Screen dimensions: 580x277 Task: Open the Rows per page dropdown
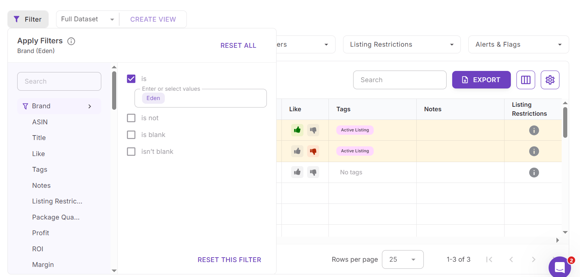pyautogui.click(x=402, y=259)
